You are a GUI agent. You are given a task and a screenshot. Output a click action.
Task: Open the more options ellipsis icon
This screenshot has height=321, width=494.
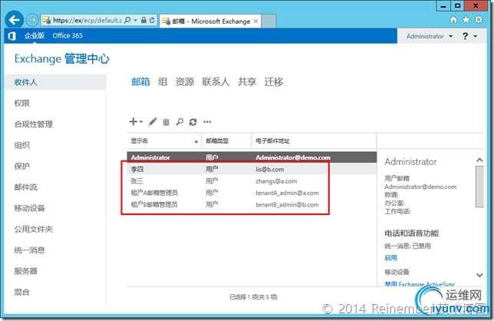207,121
